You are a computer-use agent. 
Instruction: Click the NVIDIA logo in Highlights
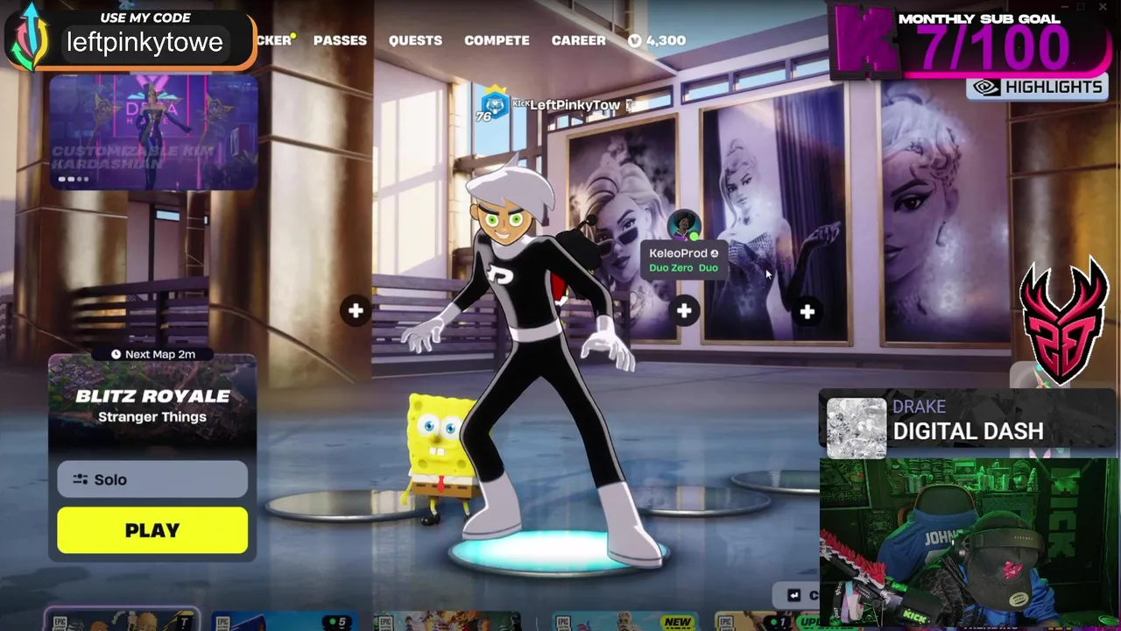988,87
